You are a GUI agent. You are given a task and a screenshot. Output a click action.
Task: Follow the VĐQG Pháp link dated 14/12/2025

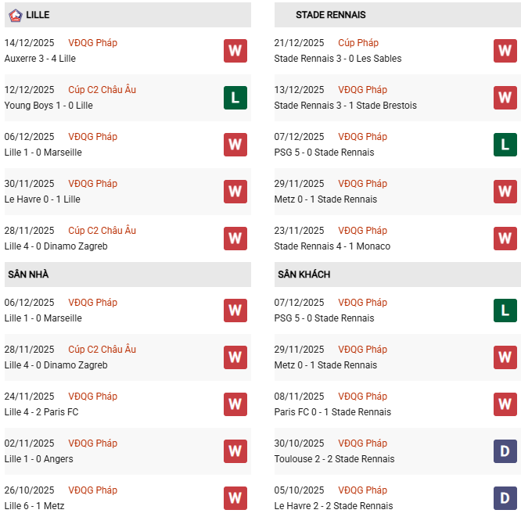click(x=92, y=43)
